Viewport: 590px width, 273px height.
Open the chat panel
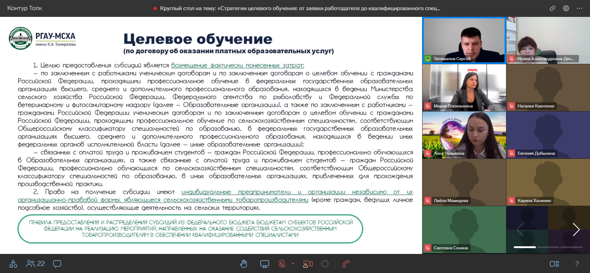(x=57, y=264)
